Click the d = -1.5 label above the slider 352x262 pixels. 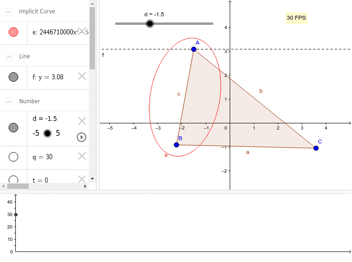[x=154, y=14]
